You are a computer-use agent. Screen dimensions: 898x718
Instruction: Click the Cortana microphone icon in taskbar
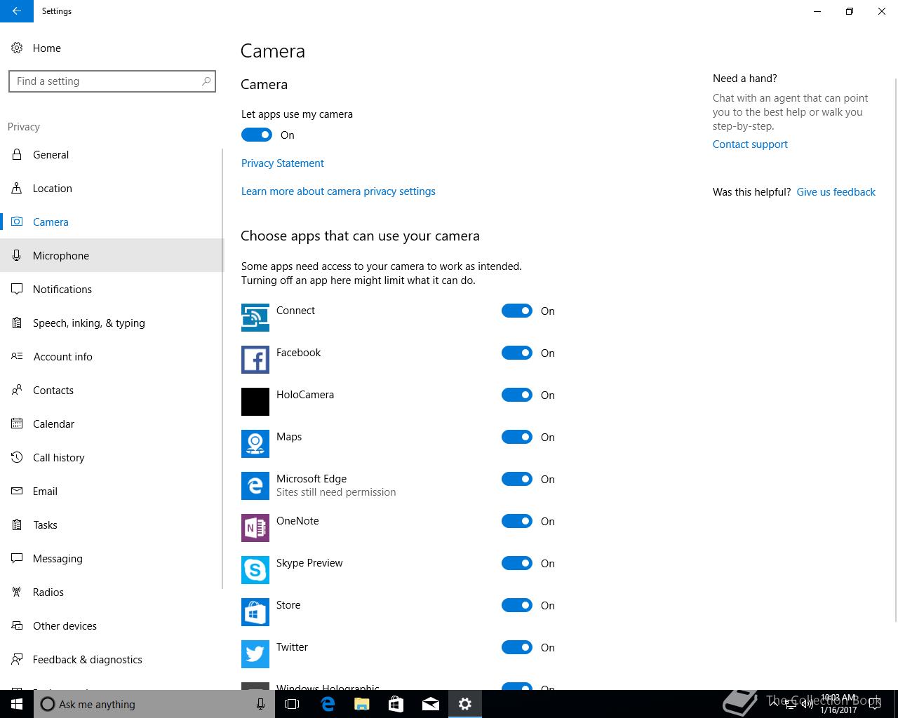[x=260, y=704]
